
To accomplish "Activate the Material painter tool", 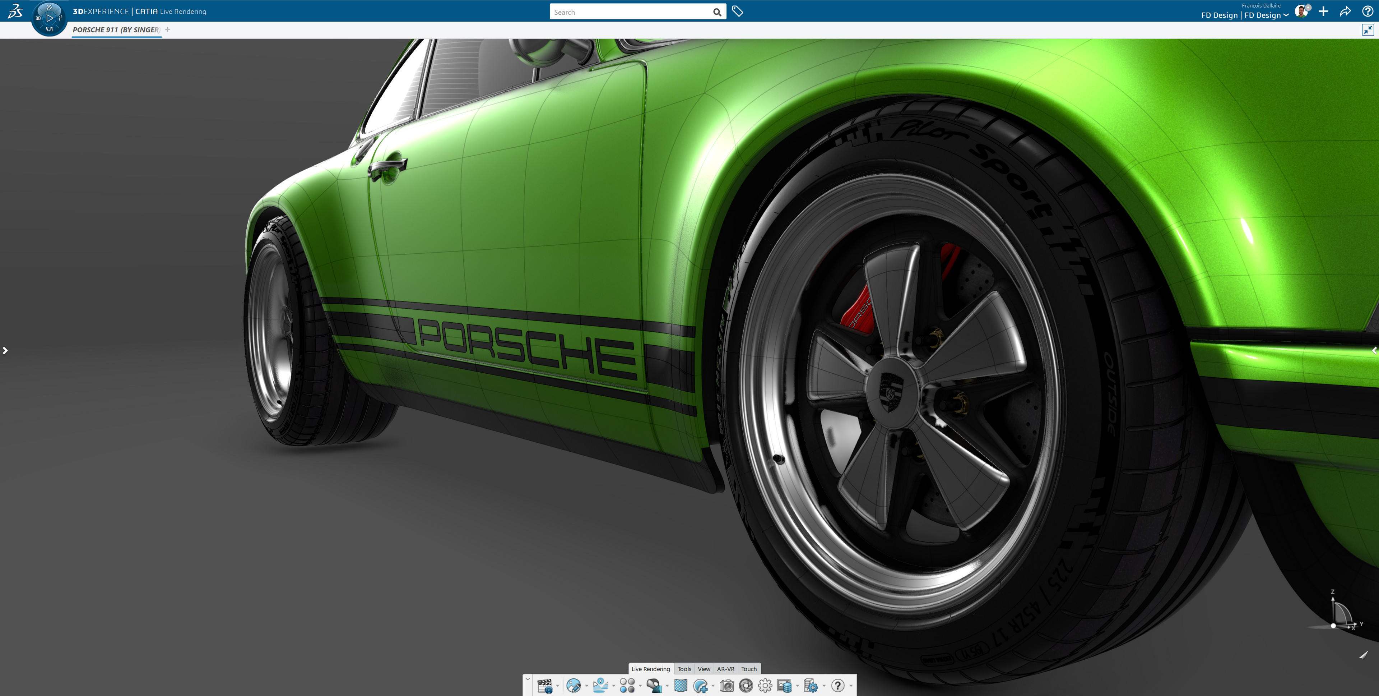I will click(x=655, y=686).
